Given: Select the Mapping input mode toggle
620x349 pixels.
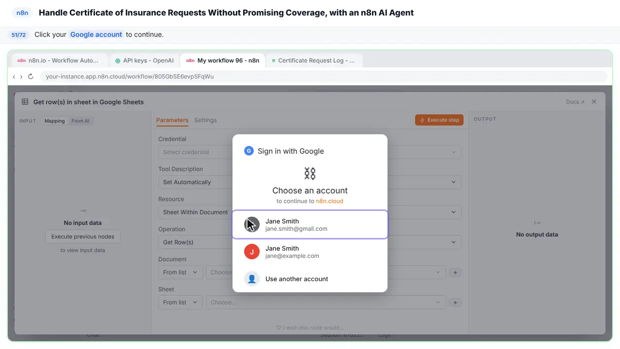Looking at the screenshot, I should click(55, 121).
